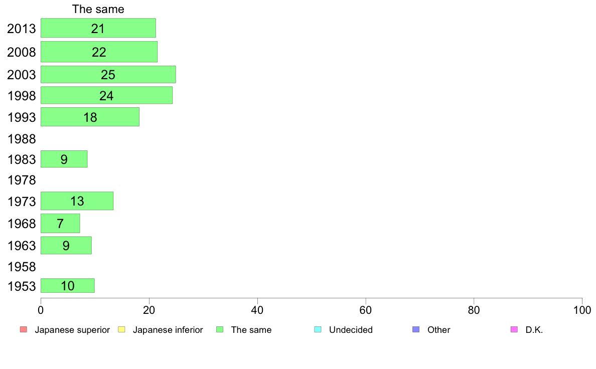The image size is (596, 369).
Task: Select the 1998 bar labeled 24
Action: pyautogui.click(x=106, y=95)
